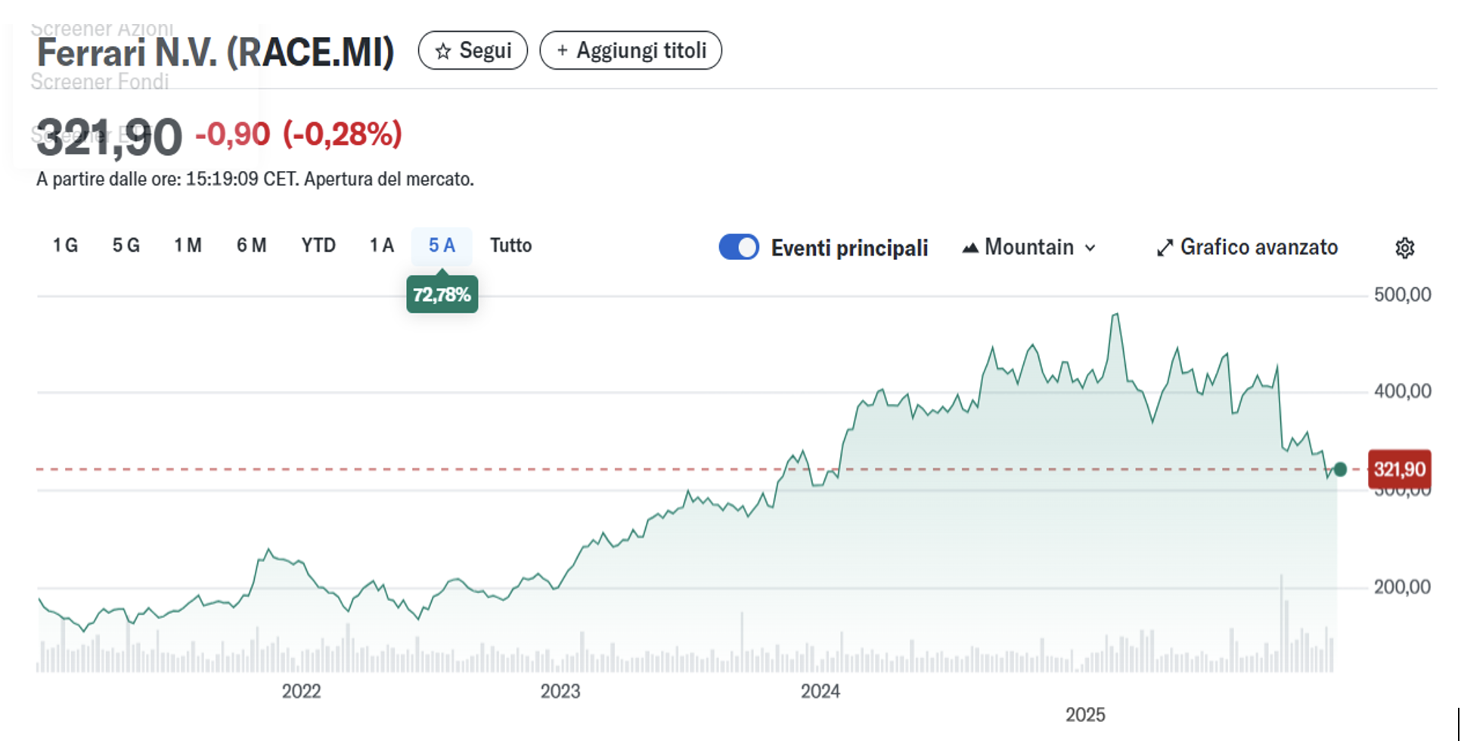Open chart settings gear icon

tap(1404, 248)
